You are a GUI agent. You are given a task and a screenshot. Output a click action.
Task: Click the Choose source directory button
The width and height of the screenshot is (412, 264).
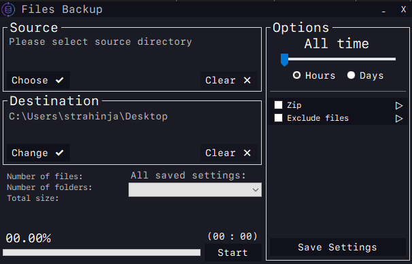click(x=38, y=80)
